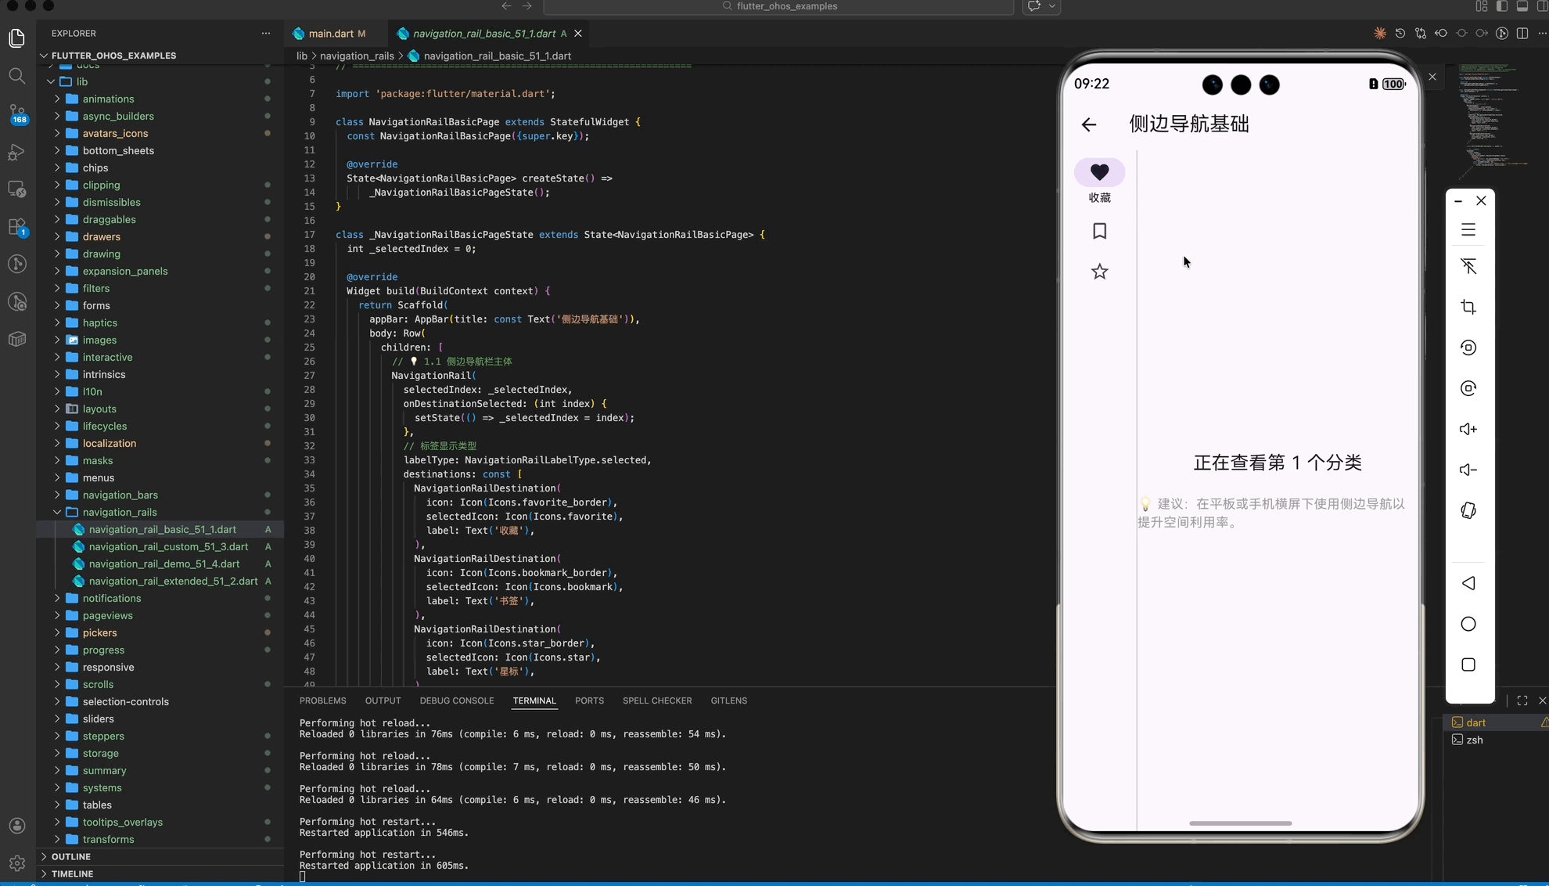Switch to the DEBUG CONSOLE tab
This screenshot has width=1549, height=886.
456,701
